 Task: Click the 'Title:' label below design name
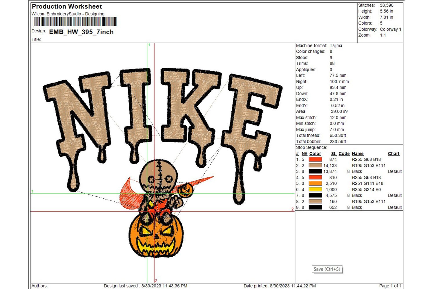(36, 39)
